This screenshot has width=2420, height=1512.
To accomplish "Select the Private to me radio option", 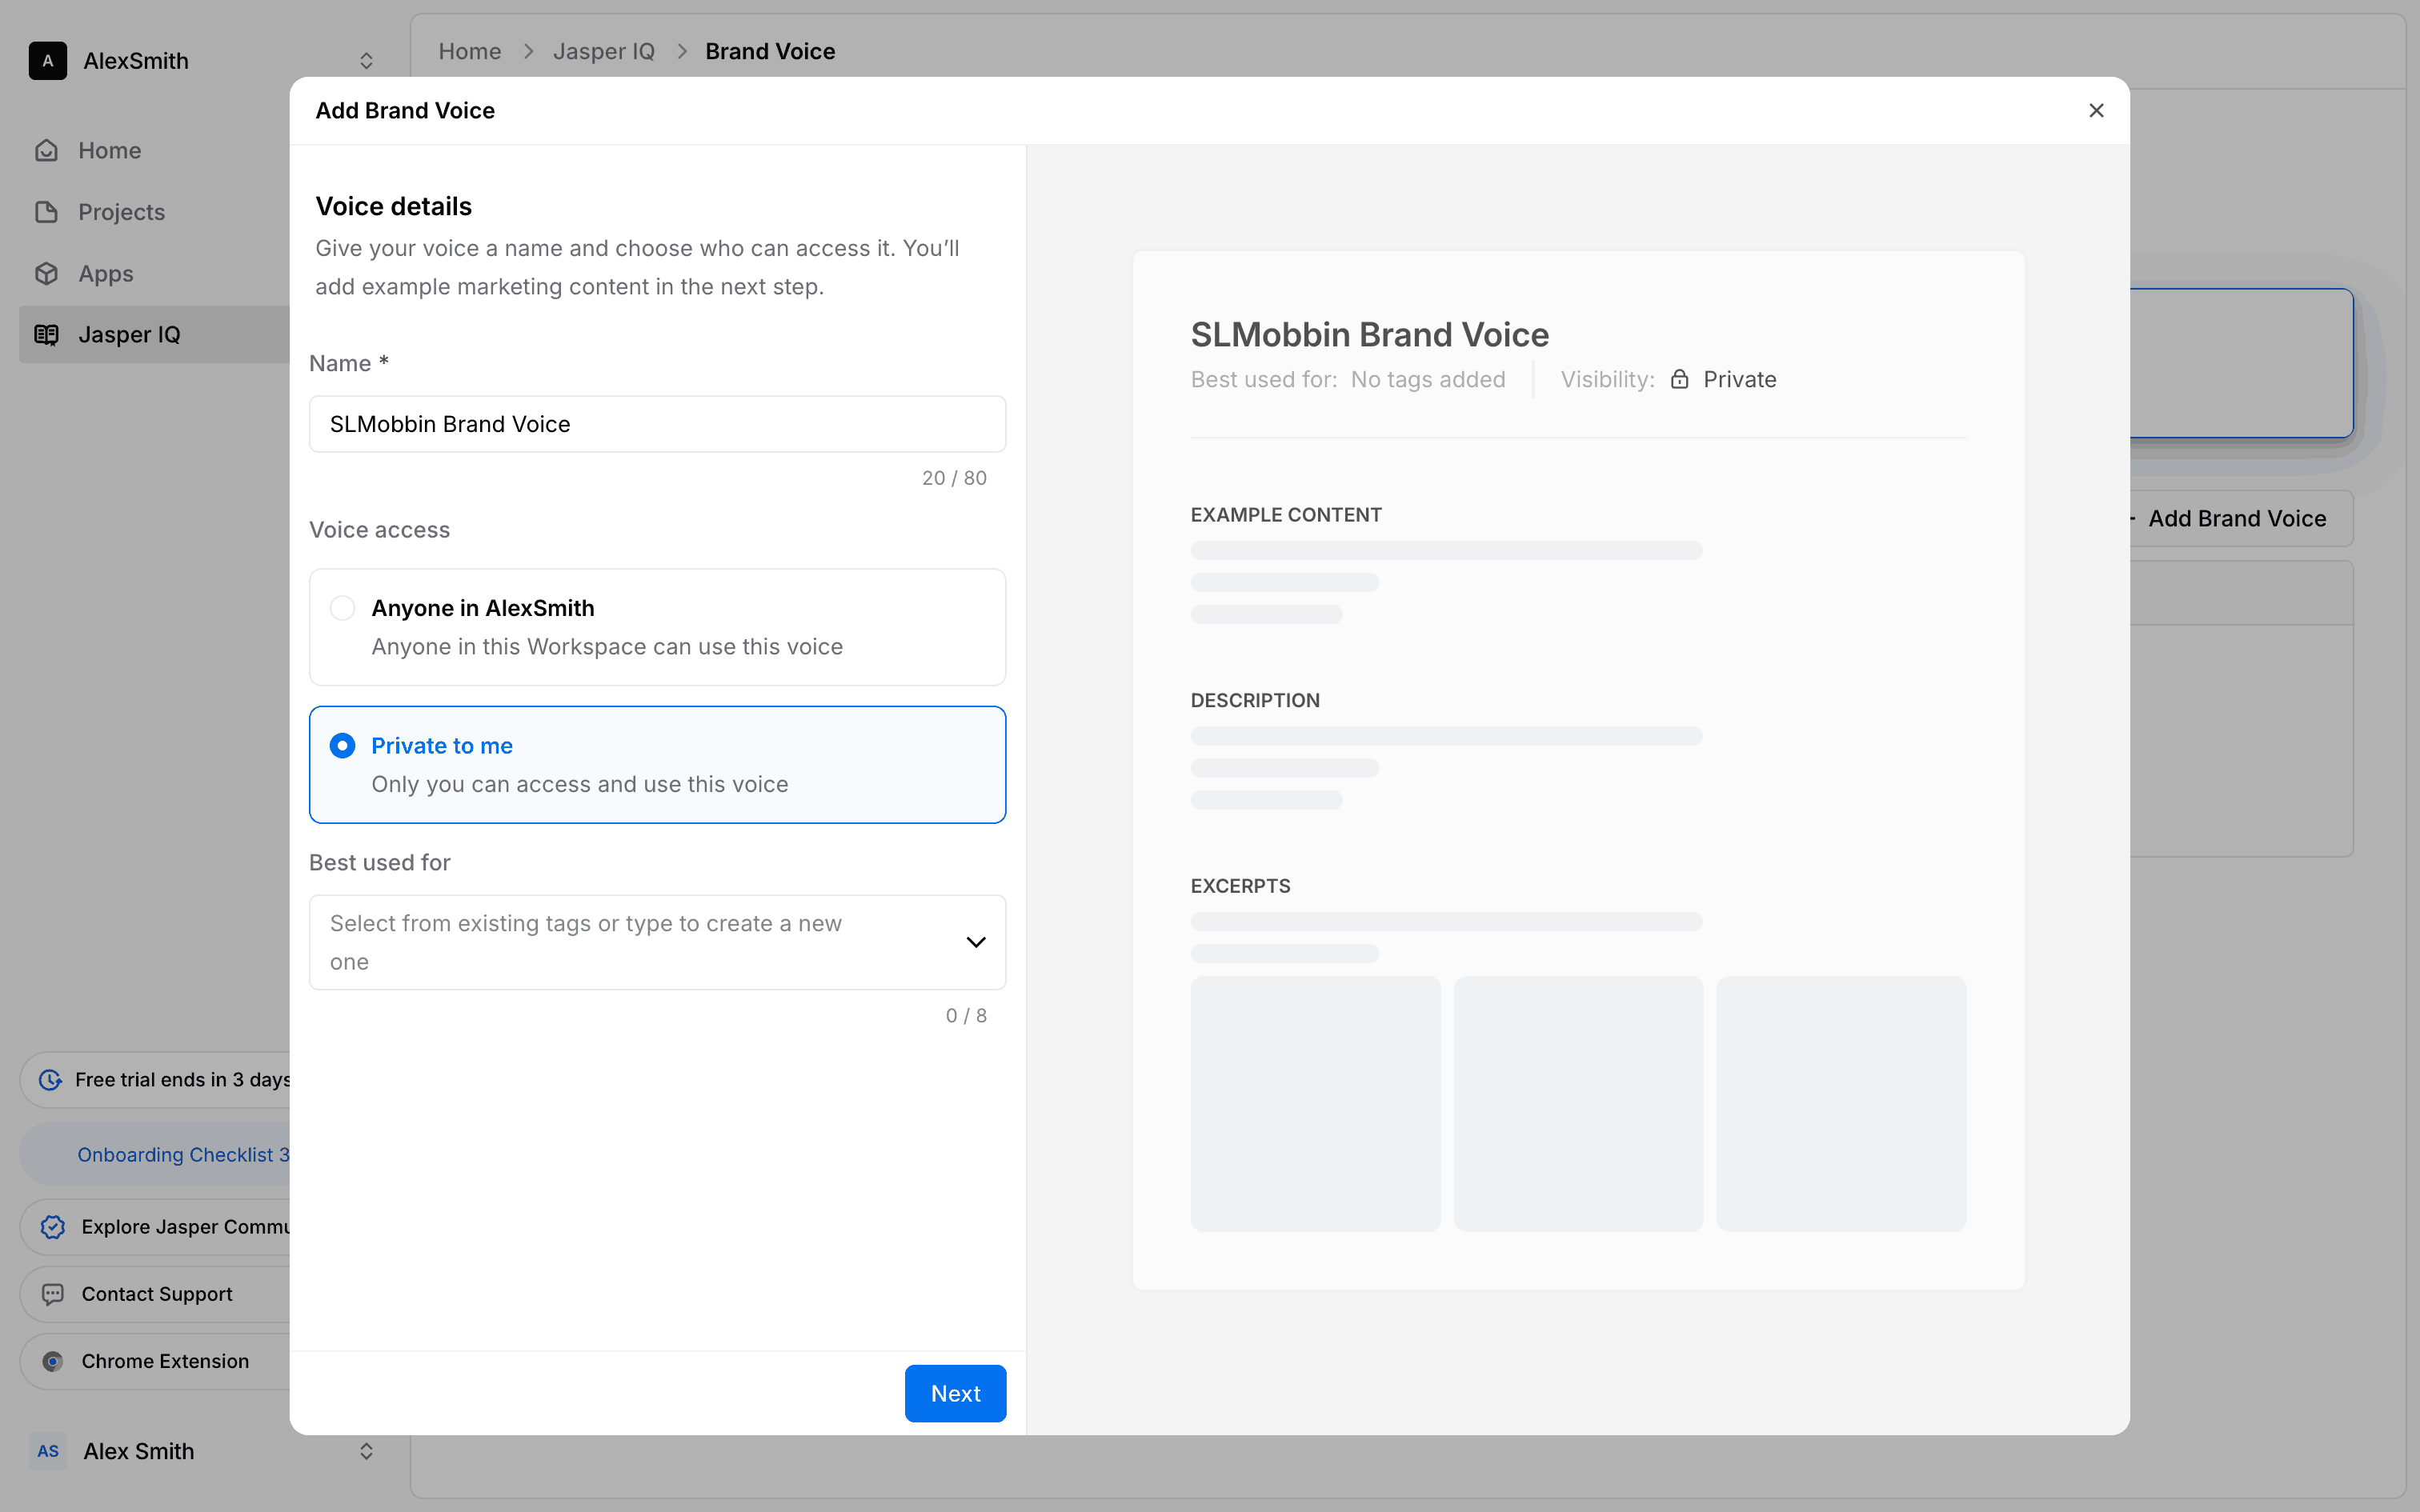I will click(x=342, y=746).
